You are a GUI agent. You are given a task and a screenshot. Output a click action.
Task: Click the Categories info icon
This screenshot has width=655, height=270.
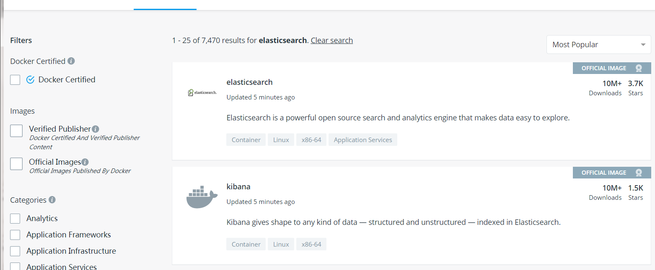click(52, 200)
